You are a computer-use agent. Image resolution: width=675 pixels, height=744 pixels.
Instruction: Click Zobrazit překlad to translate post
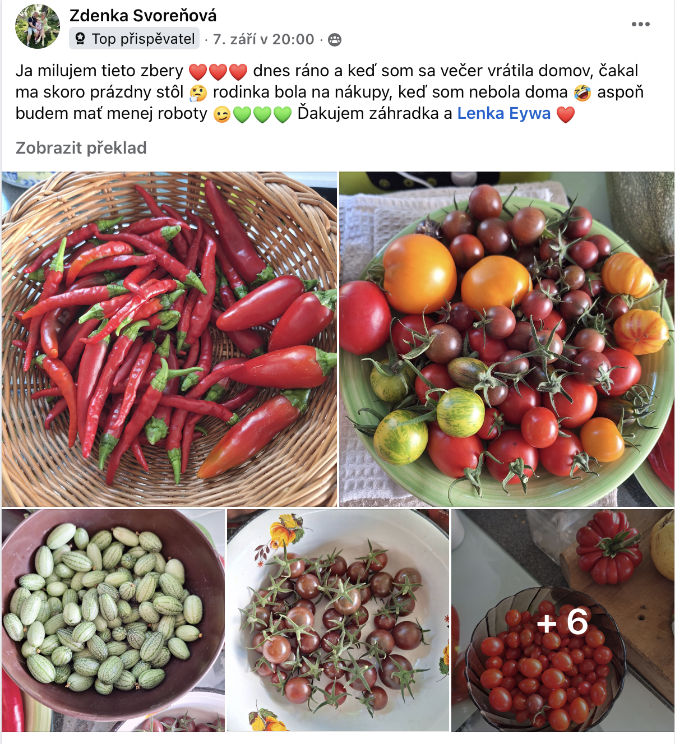pos(81,148)
